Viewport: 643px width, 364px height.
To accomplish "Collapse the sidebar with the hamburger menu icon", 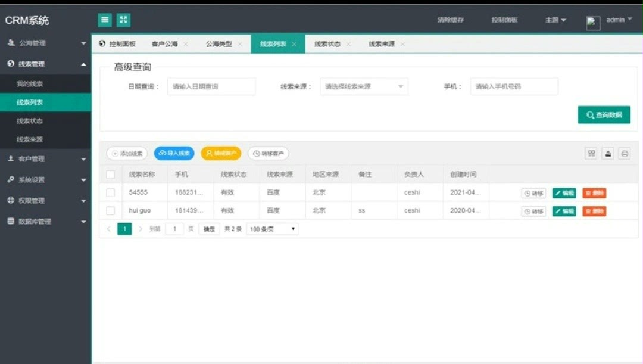I will (x=105, y=20).
